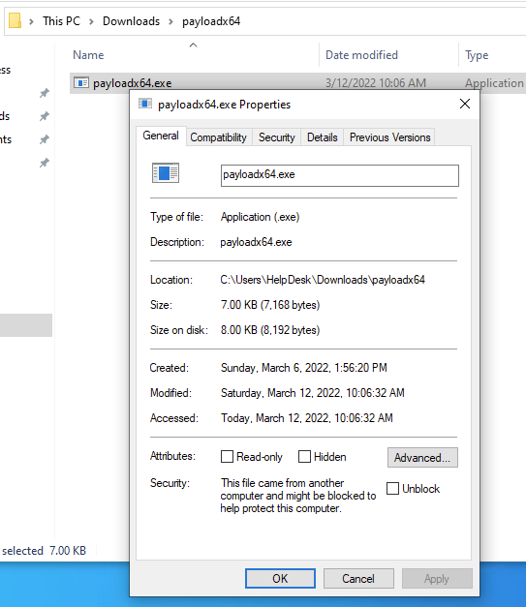Click the folder icon in address bar
This screenshot has height=607, width=526.
(x=15, y=21)
